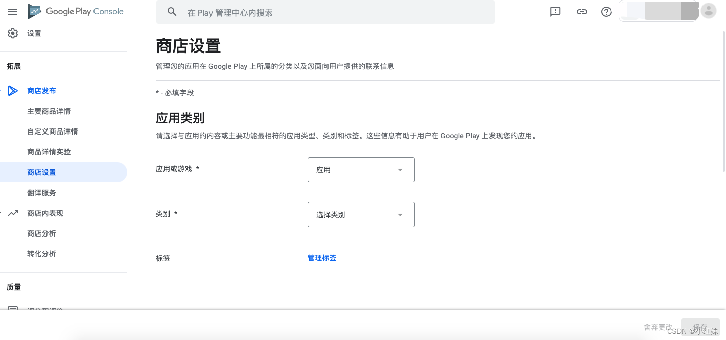
Task: Click the 保存 save button
Action: 700,327
